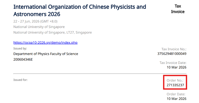
Task: Click the "Order Date:" label
Action: tap(176, 94)
